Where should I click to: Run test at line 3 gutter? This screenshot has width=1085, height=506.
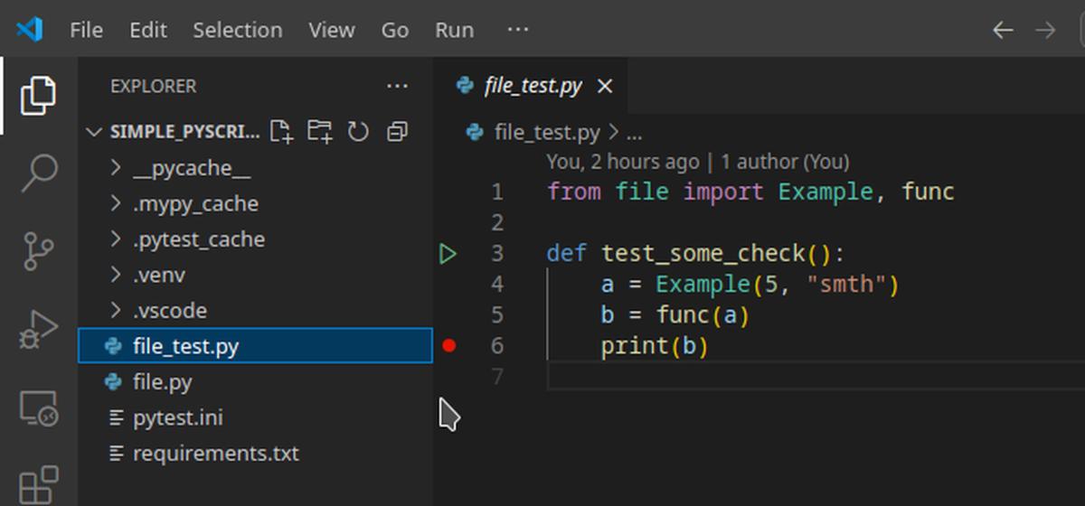pos(448,254)
